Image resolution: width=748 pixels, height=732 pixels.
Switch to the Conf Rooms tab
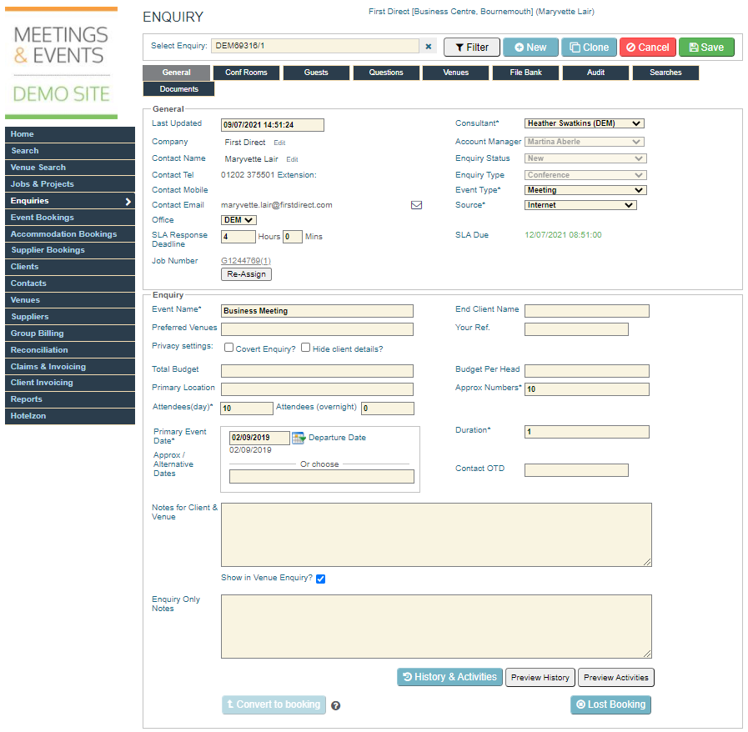246,73
